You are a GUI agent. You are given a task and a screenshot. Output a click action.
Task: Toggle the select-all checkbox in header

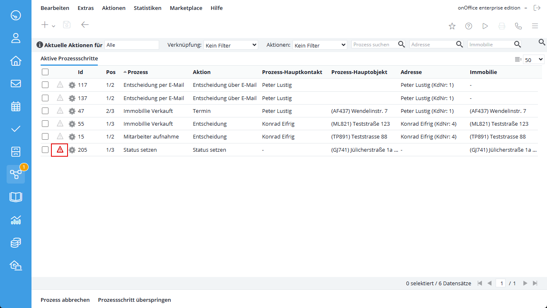tap(45, 72)
